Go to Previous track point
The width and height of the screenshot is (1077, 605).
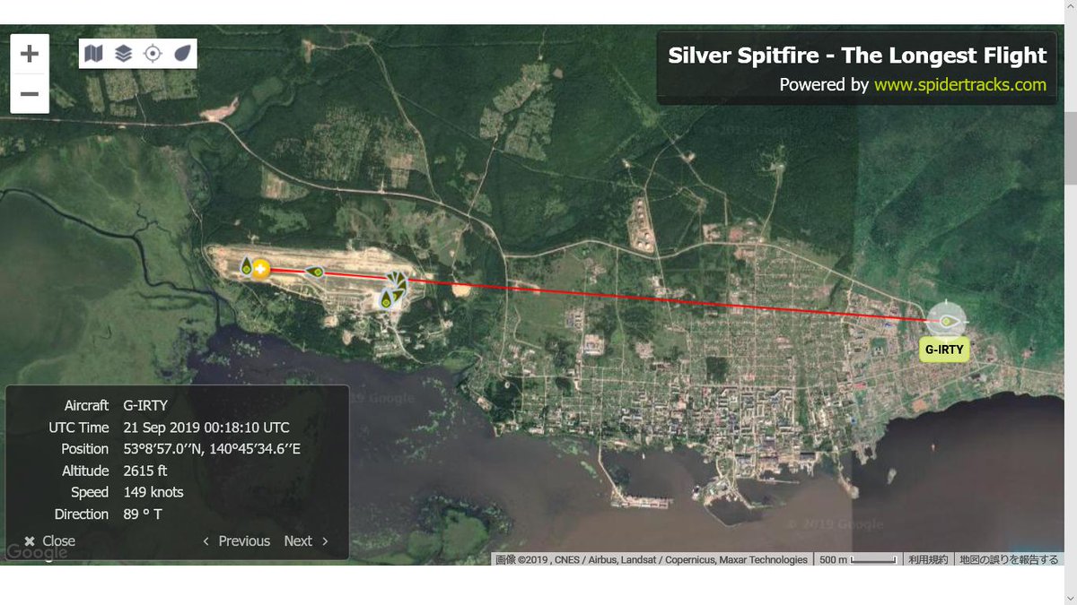(x=237, y=540)
